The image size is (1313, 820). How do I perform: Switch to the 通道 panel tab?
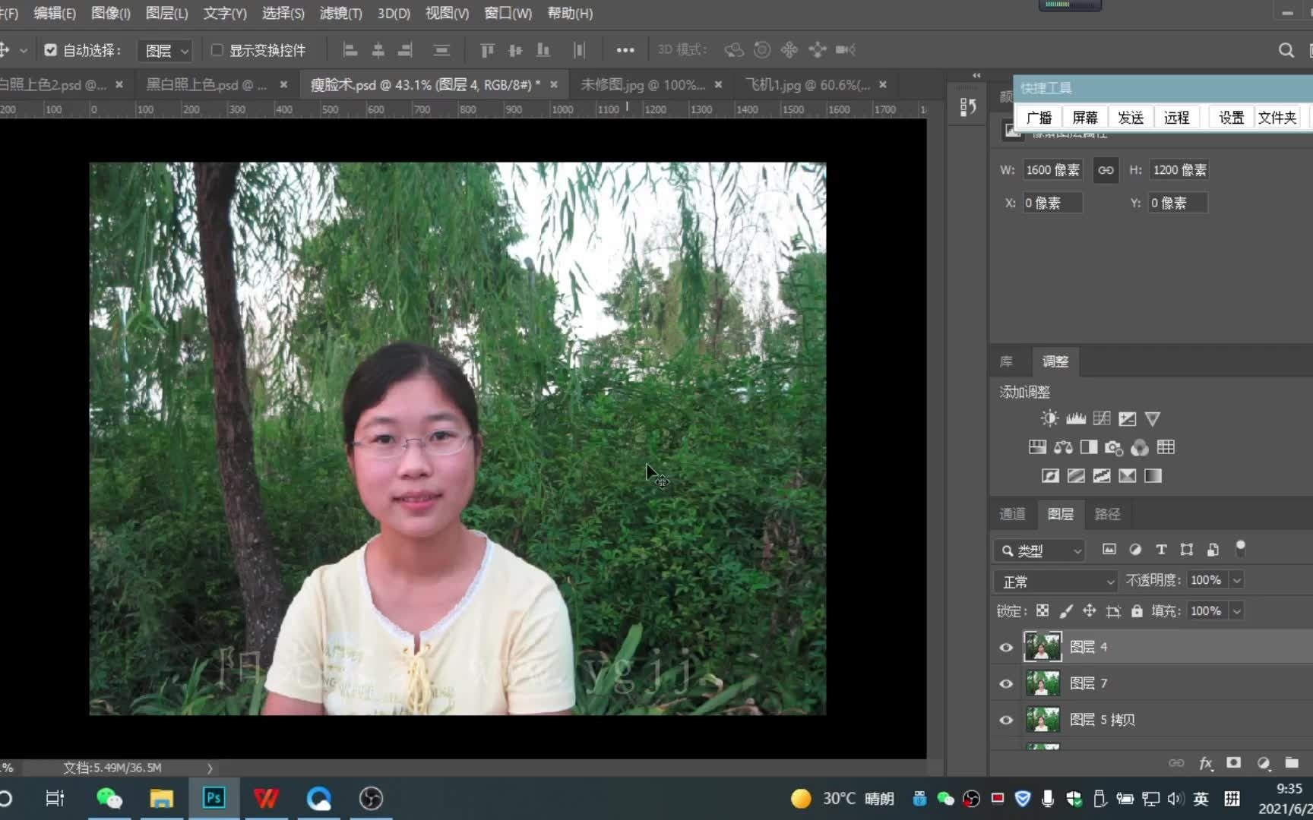coord(1012,514)
